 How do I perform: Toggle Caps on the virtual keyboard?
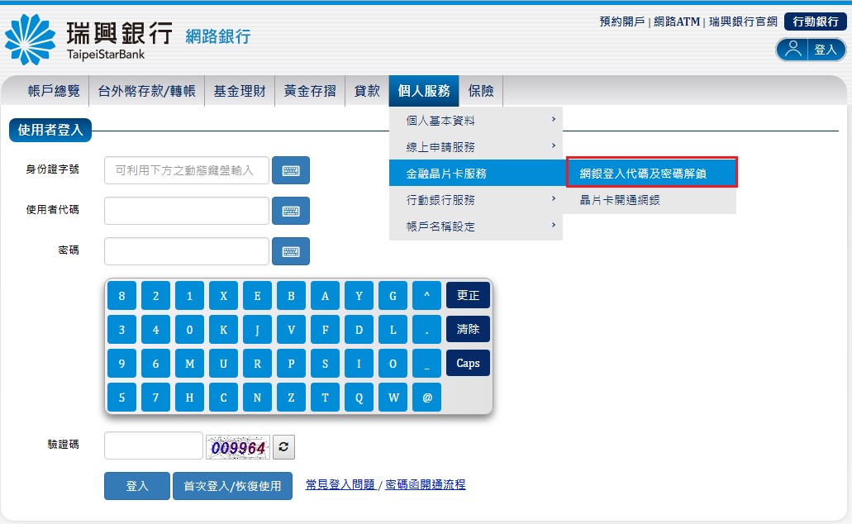click(468, 363)
